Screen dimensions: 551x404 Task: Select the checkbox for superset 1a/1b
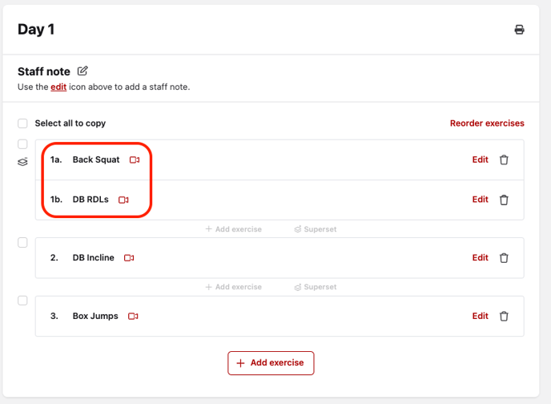(x=23, y=144)
